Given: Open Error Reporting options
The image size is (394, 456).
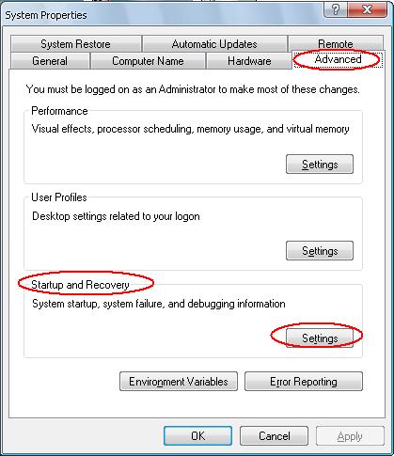Looking at the screenshot, I should (x=304, y=382).
